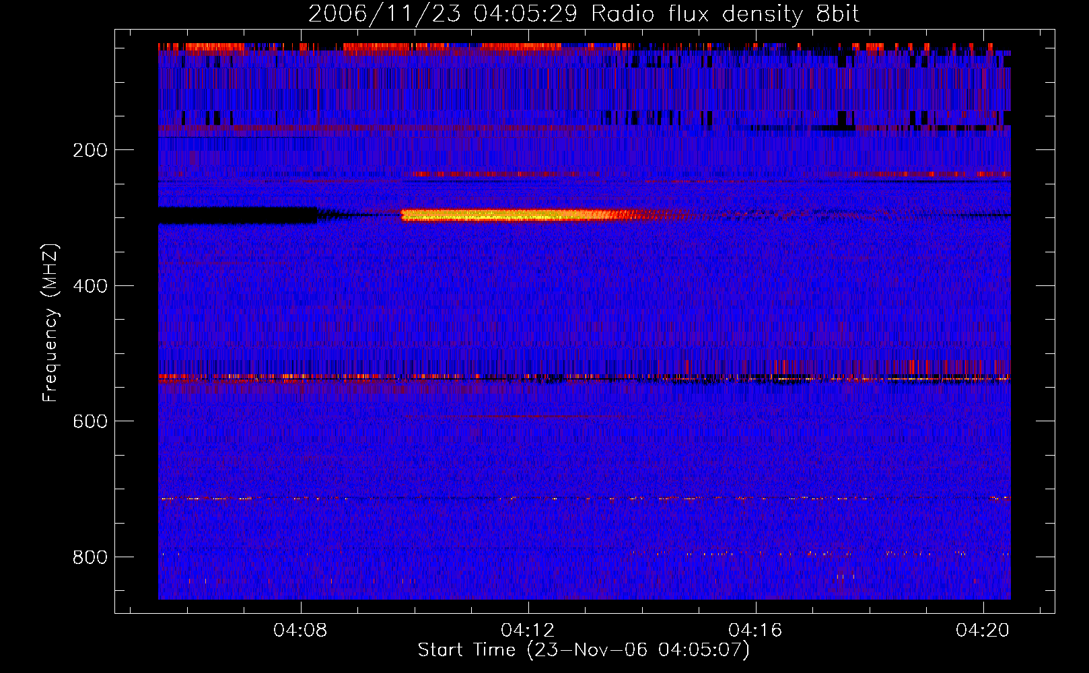
Task: Click the 'Start Time (23-Nov-06 04:05:07)' x-axis label
Action: coord(584,650)
